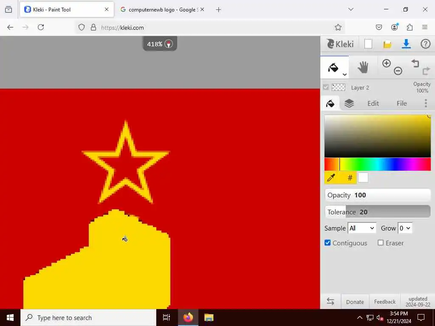The height and width of the screenshot is (326, 435).
Task: Open Task View on the taskbar
Action: pyautogui.click(x=167, y=318)
